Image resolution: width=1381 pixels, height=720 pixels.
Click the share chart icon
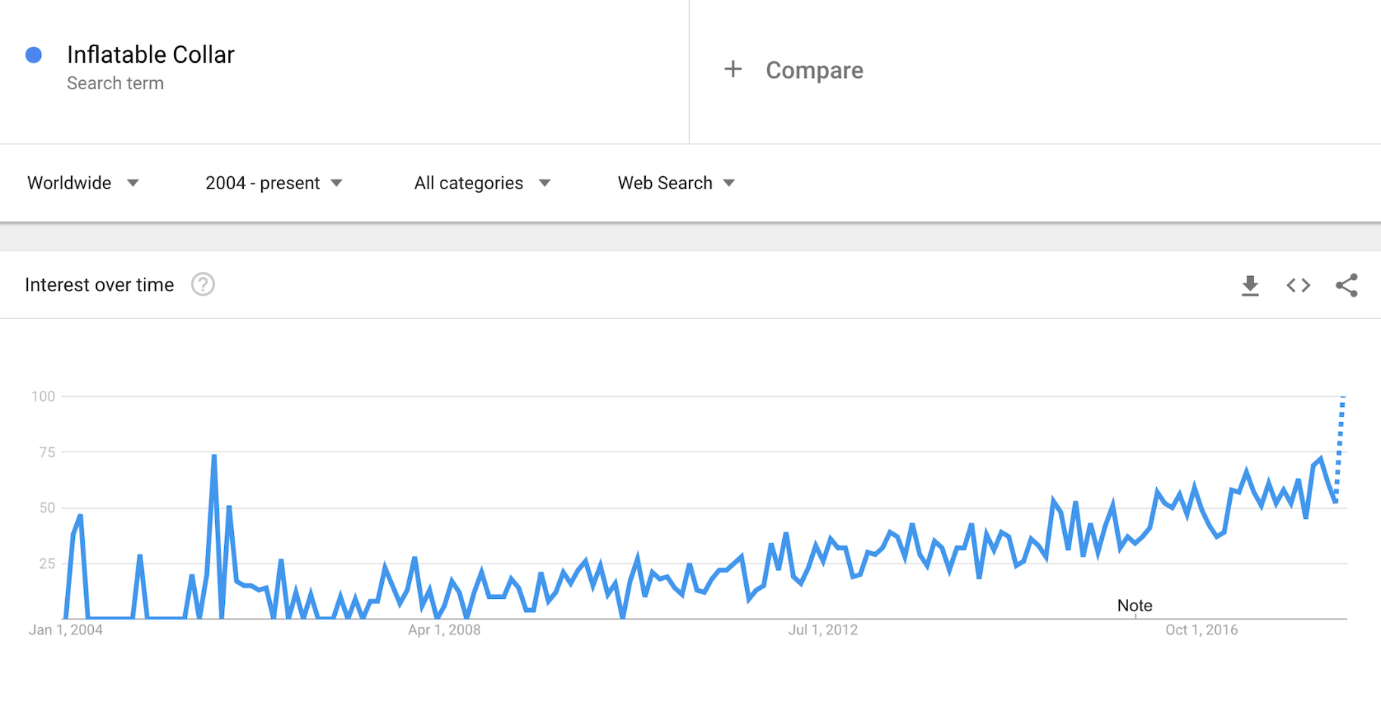(x=1346, y=285)
